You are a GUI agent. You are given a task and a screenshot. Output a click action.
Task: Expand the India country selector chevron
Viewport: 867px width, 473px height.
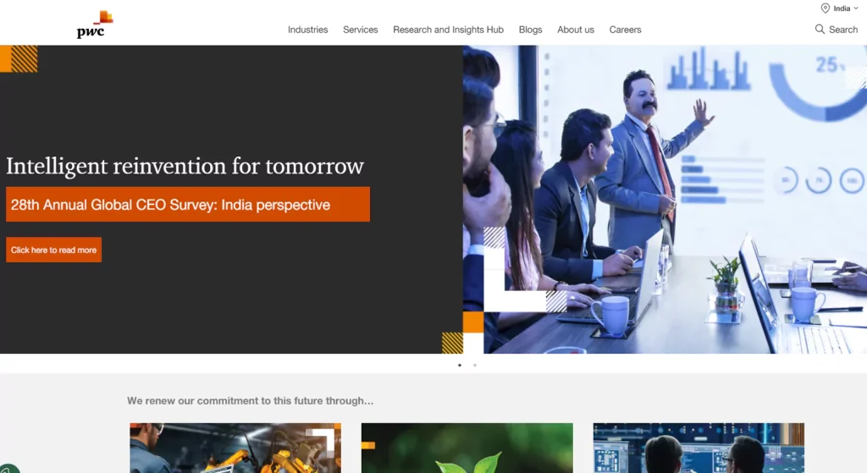tap(856, 8)
